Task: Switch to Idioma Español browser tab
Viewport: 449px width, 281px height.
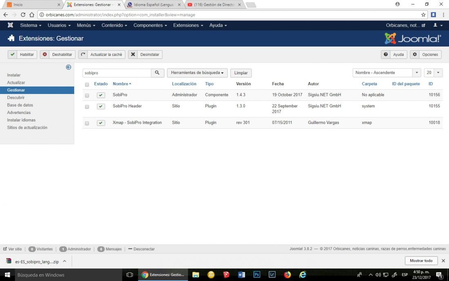Action: point(154,4)
